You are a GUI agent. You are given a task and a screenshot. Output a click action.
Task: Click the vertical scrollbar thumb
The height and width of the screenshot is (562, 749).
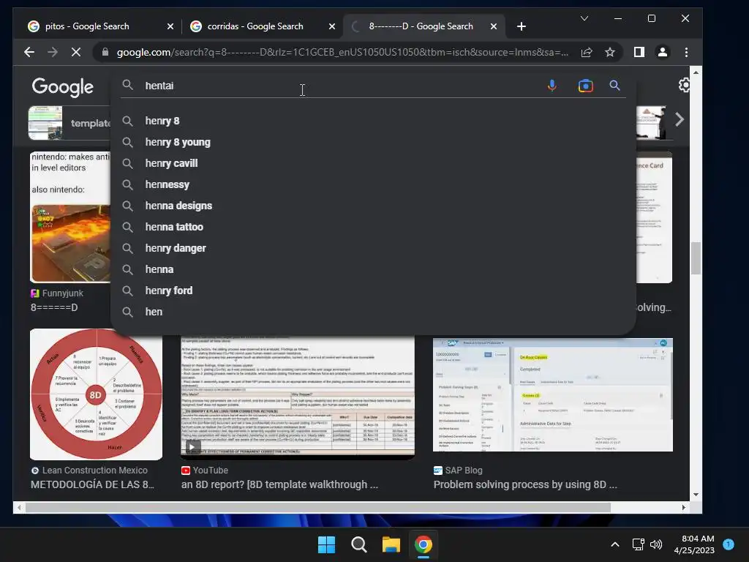[696, 258]
